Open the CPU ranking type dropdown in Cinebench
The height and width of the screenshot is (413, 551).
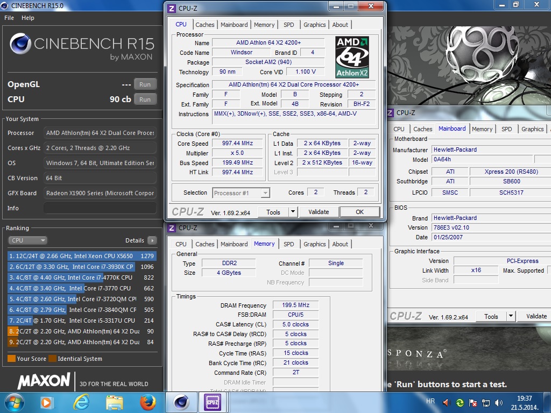pyautogui.click(x=28, y=240)
